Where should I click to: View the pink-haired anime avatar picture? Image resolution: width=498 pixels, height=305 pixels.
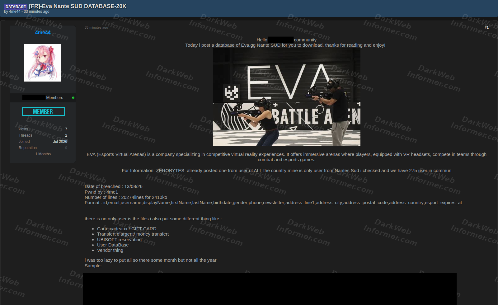pos(43,63)
